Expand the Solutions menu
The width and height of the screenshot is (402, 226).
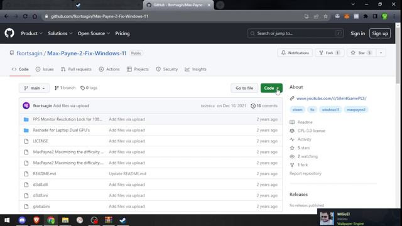pos(60,33)
